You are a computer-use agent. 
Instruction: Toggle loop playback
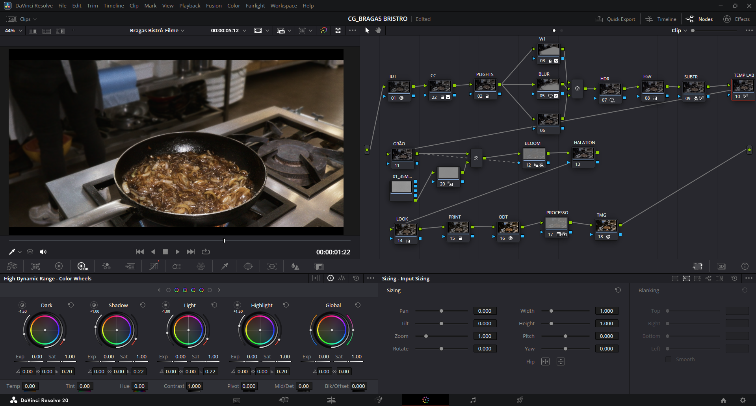pyautogui.click(x=206, y=252)
